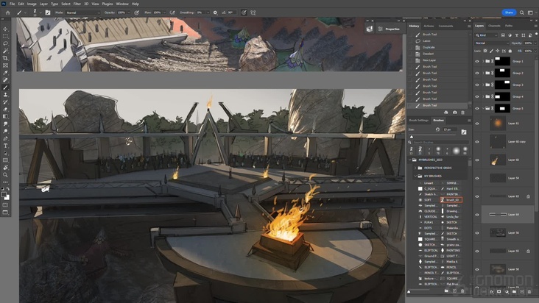Open the Search icon at top right
This screenshot has width=539, height=303.
[x=522, y=13]
